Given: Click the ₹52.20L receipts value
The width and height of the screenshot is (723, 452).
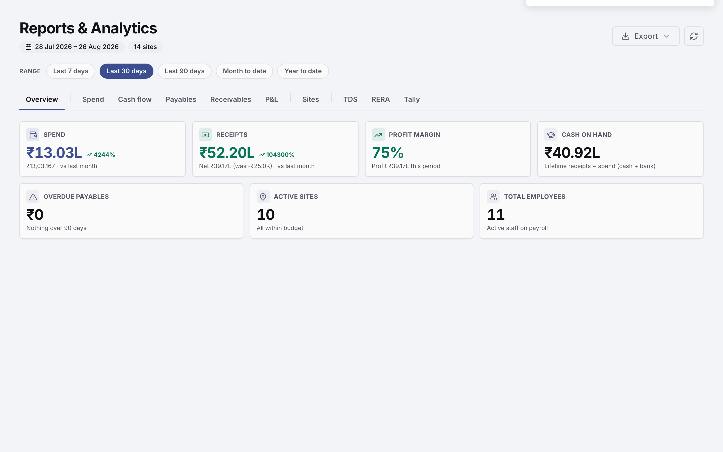Looking at the screenshot, I should [x=227, y=153].
